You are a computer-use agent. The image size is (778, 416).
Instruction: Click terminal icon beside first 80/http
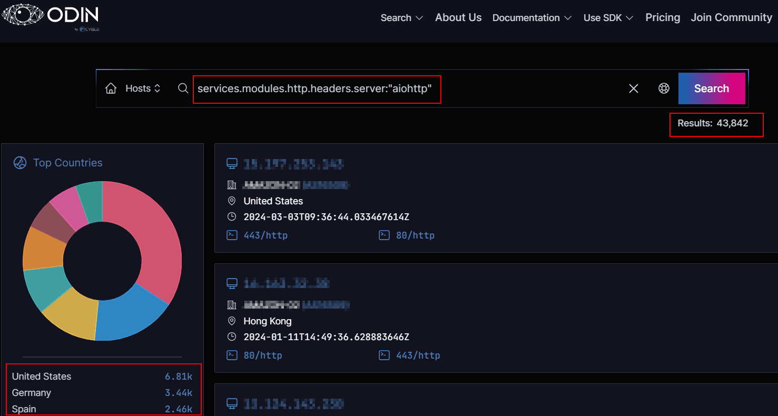click(384, 235)
